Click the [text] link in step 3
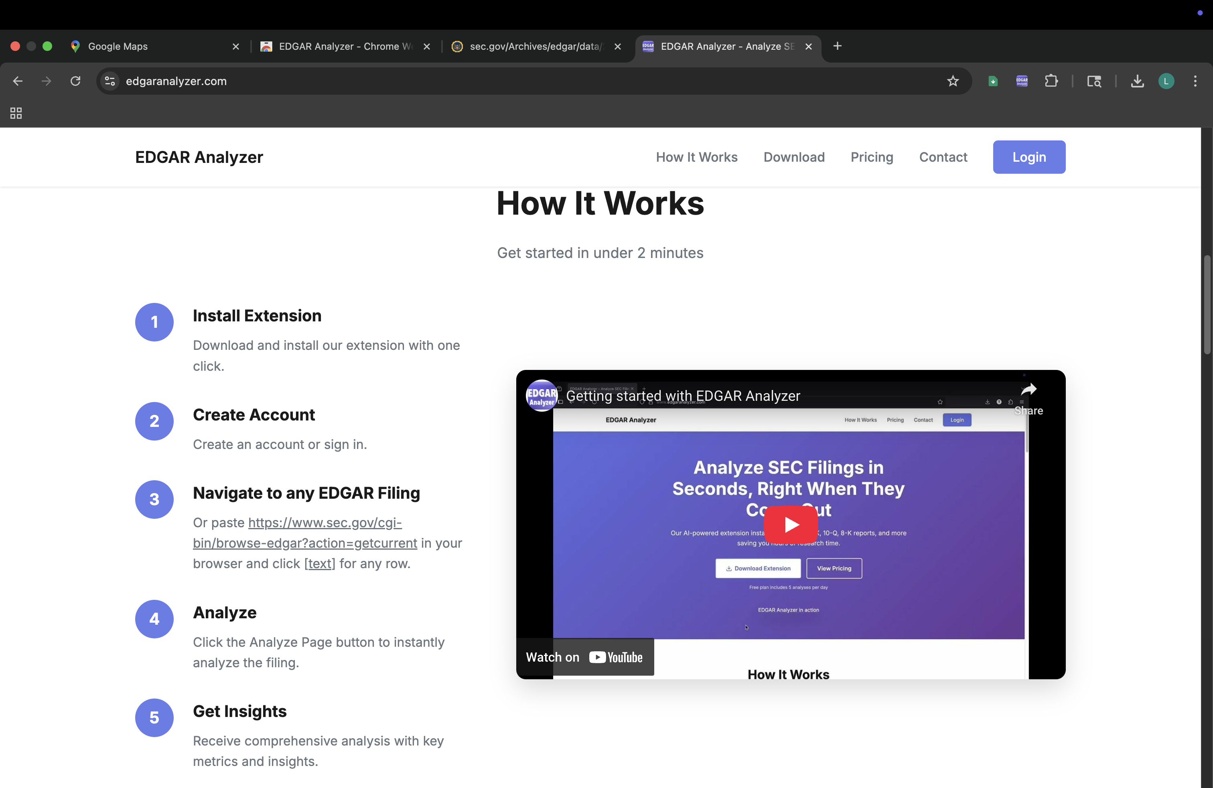 point(320,564)
